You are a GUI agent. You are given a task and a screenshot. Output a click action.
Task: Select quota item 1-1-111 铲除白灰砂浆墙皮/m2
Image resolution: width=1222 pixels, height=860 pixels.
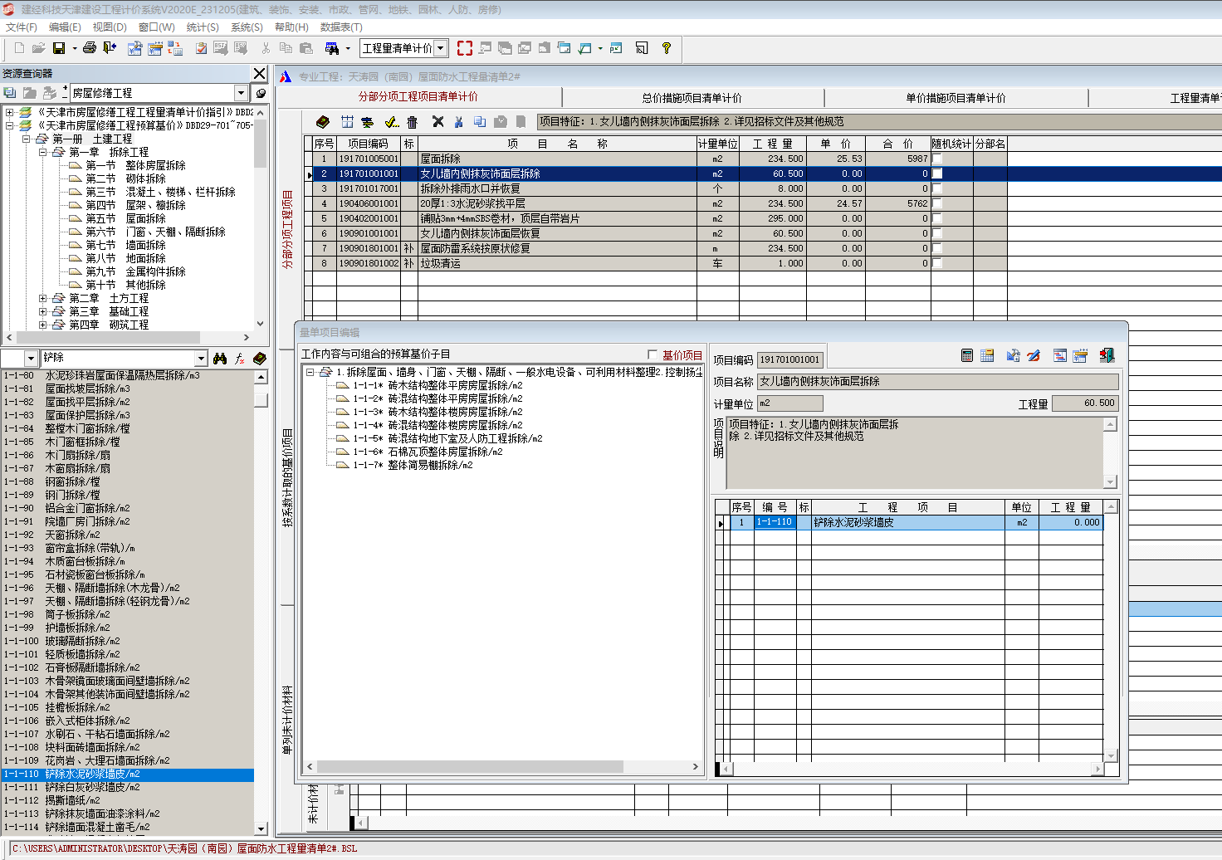click(x=127, y=787)
